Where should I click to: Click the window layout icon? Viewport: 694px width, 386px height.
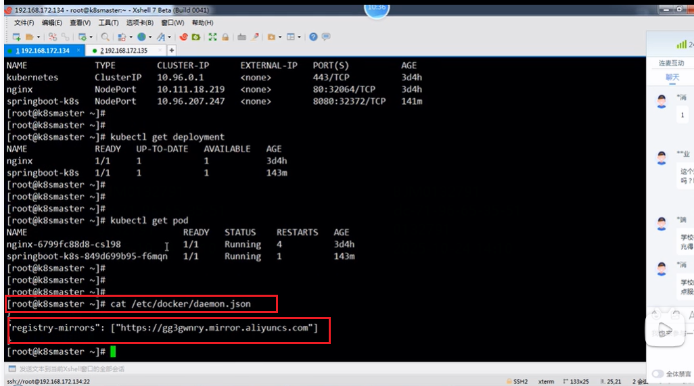click(x=291, y=37)
